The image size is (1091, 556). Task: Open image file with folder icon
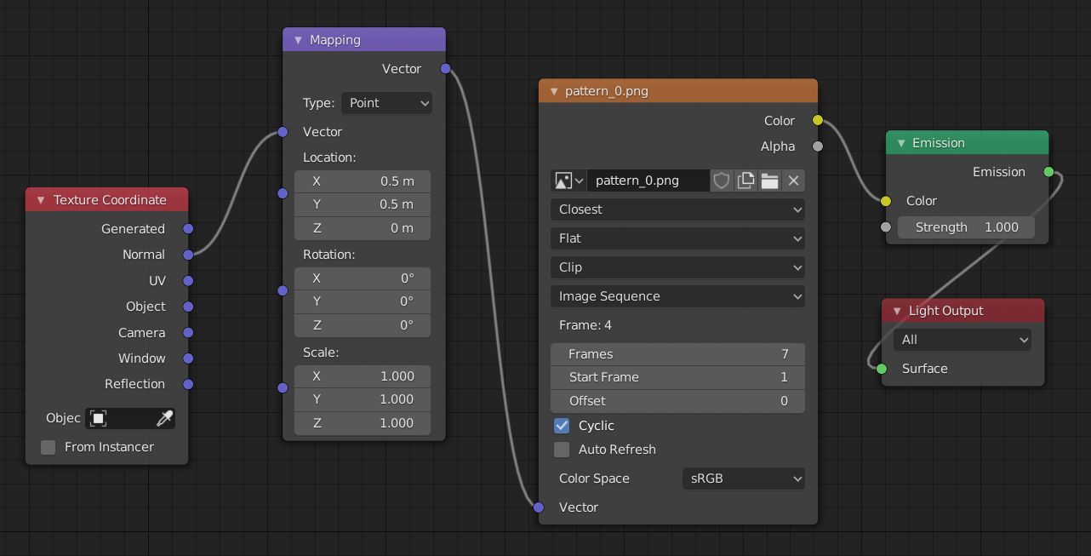(769, 181)
